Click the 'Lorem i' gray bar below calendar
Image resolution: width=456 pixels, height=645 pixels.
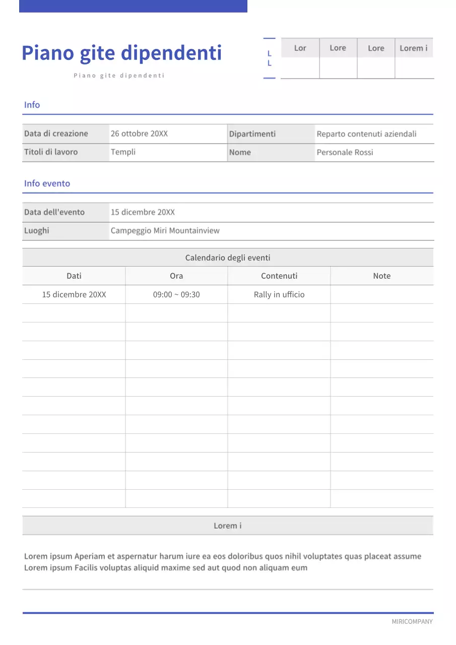pyautogui.click(x=228, y=526)
